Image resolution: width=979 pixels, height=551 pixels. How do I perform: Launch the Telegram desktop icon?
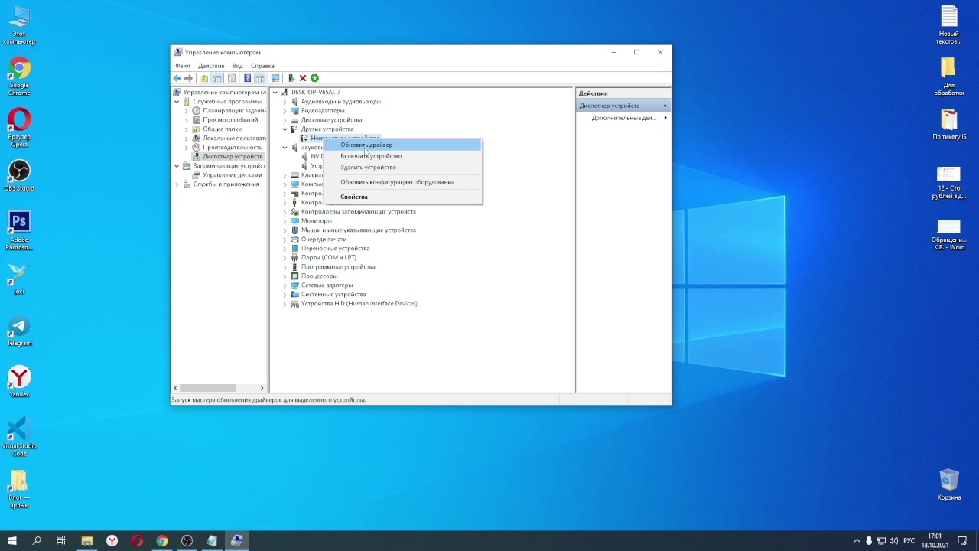[x=19, y=331]
